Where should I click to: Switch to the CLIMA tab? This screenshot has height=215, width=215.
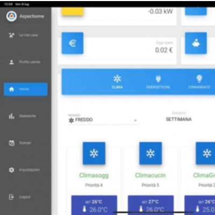pos(117,82)
